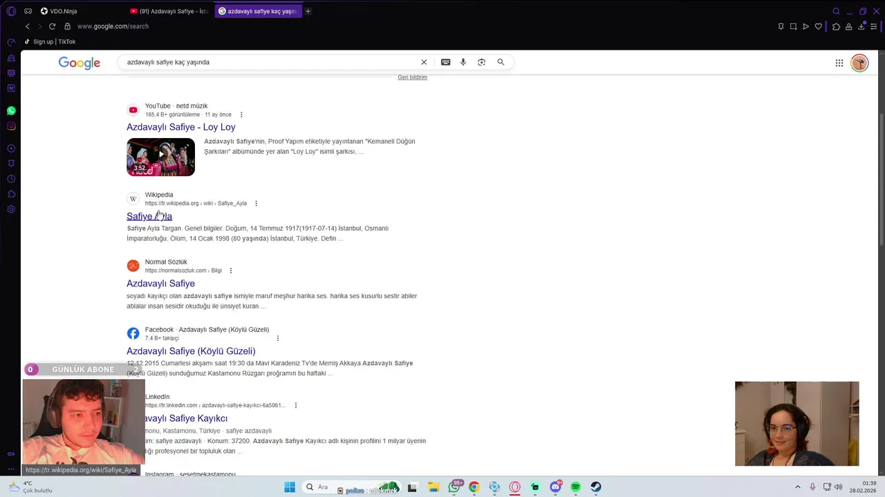The height and width of the screenshot is (497, 885).
Task: Go forward one page
Action: (x=39, y=26)
